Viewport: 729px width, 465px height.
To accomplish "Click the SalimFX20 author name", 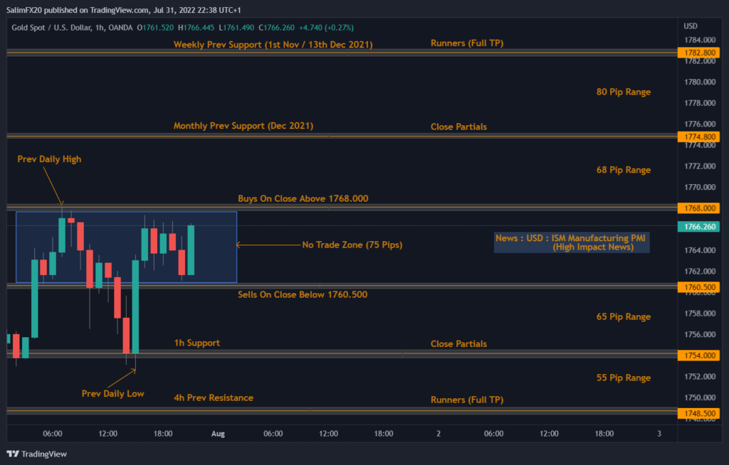I will [23, 10].
